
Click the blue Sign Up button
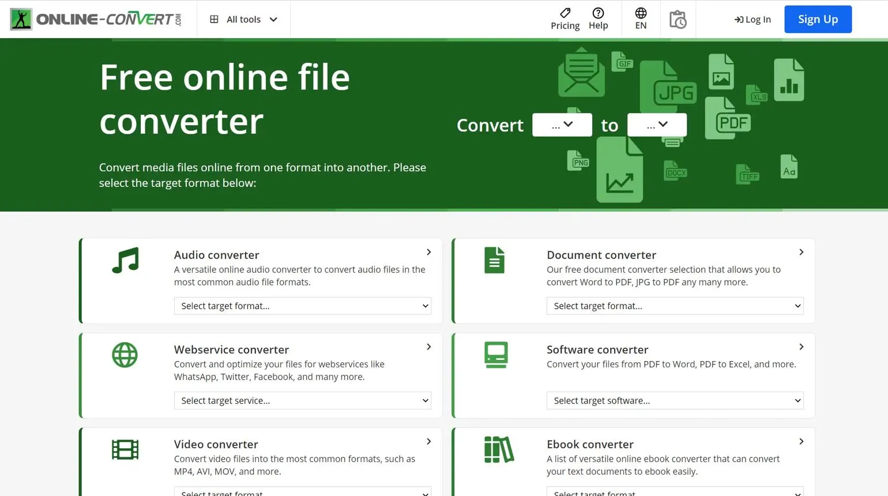click(818, 19)
